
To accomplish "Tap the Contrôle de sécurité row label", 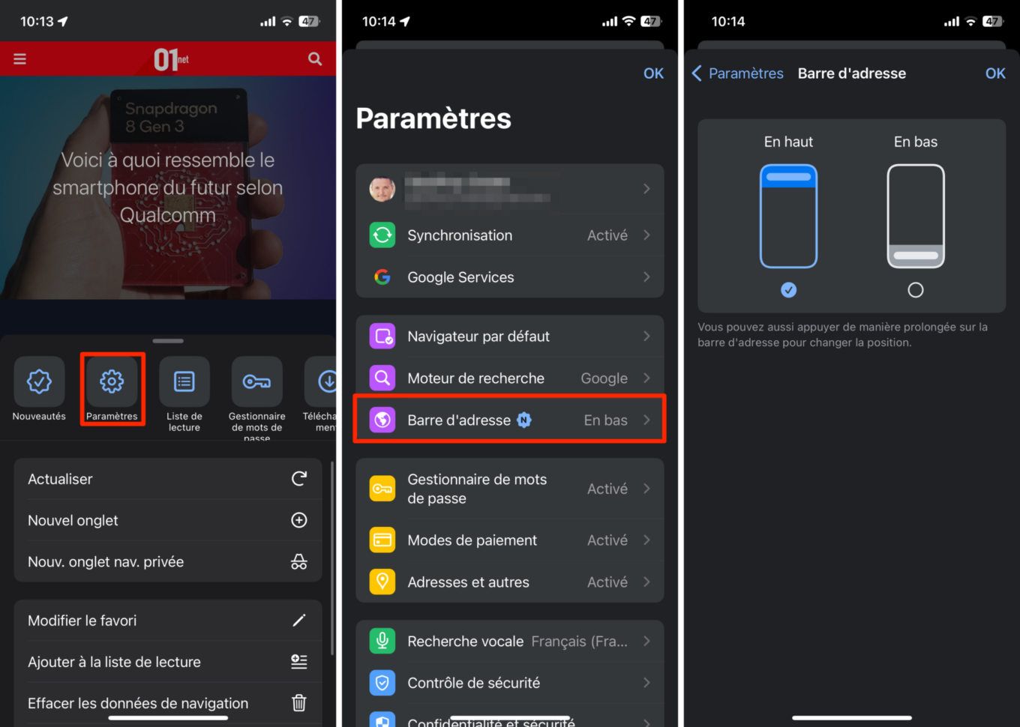I will (x=473, y=683).
